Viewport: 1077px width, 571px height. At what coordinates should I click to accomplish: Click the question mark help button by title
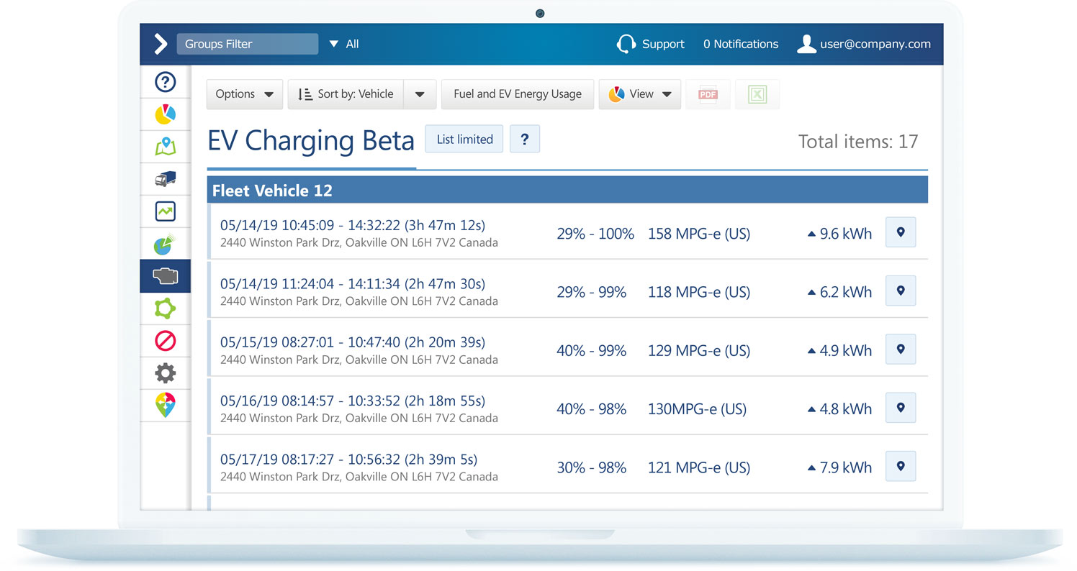pos(525,139)
